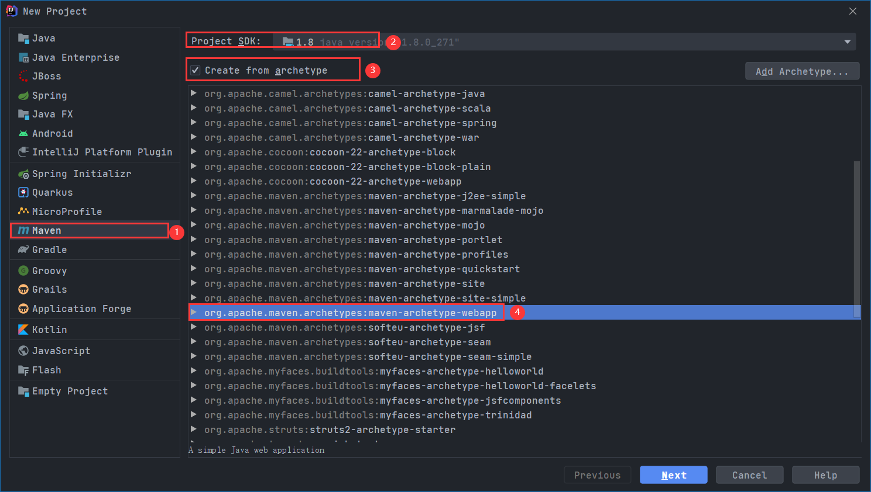Select maven-archetype-mojo row
Image resolution: width=871 pixels, height=492 pixels.
point(524,225)
